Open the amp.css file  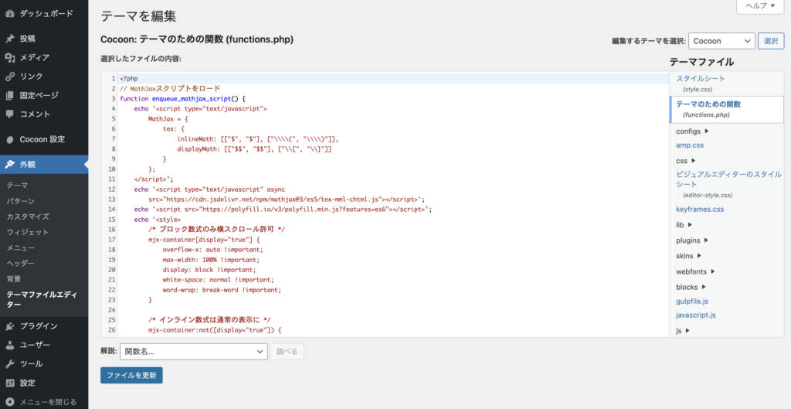tap(690, 145)
